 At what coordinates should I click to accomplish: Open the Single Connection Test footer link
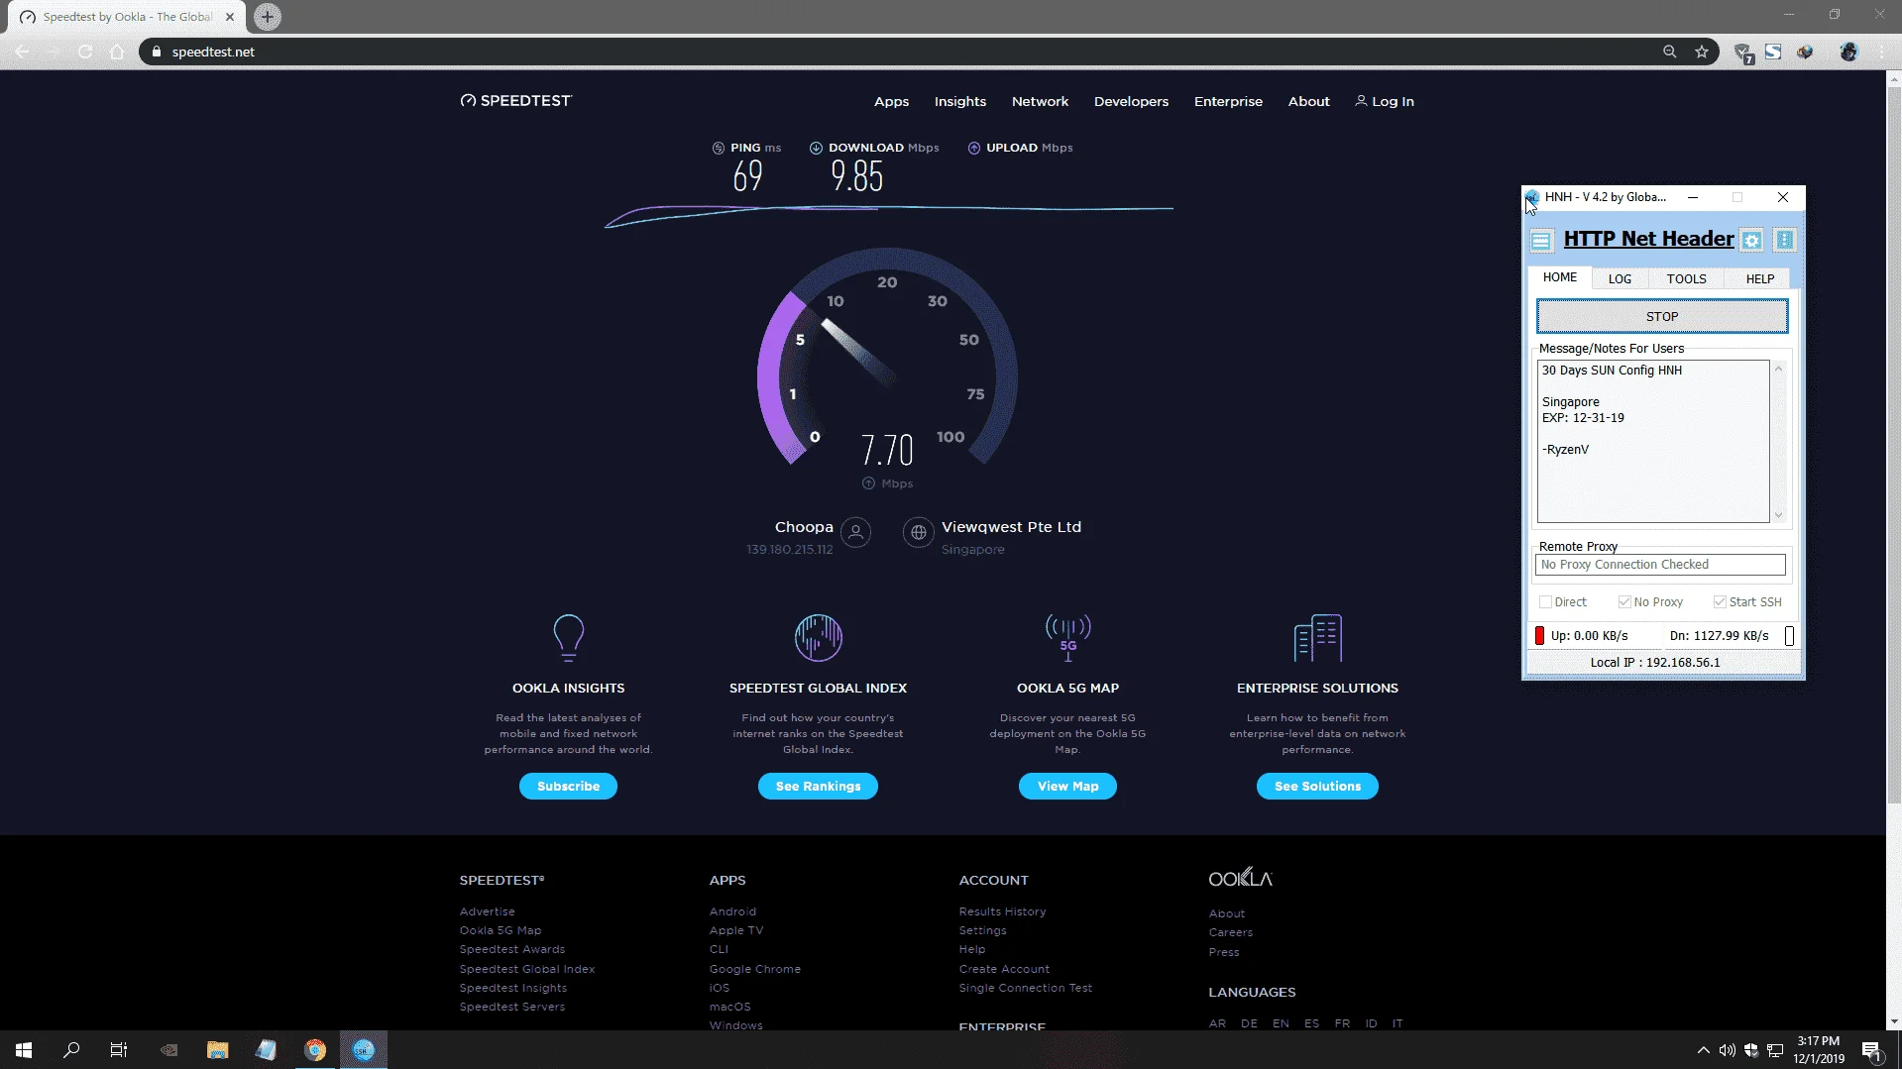pyautogui.click(x=1025, y=988)
